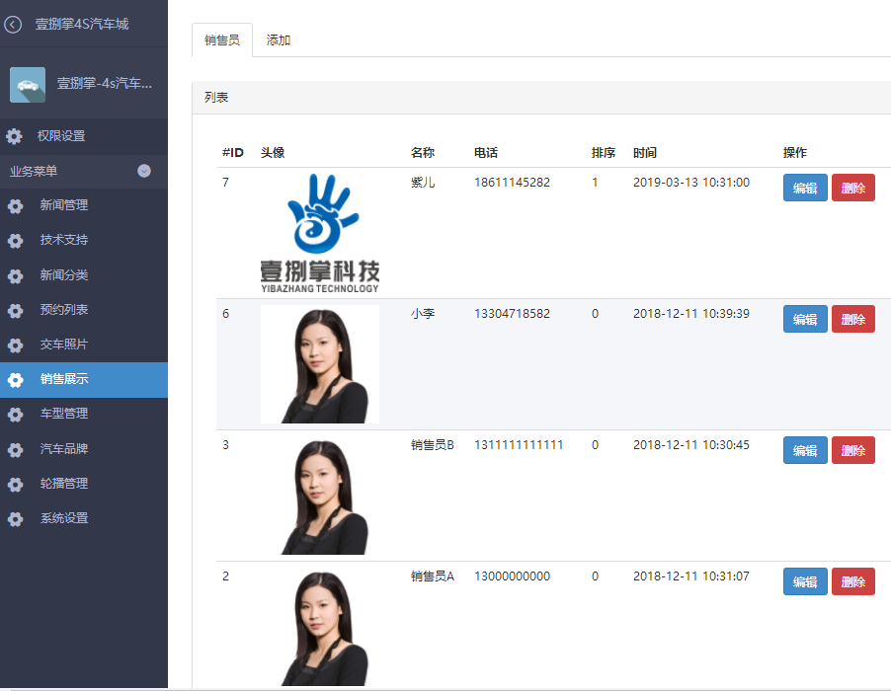Edit the 小李 salesperson row
Image resolution: width=891 pixels, height=691 pixels.
tap(805, 319)
